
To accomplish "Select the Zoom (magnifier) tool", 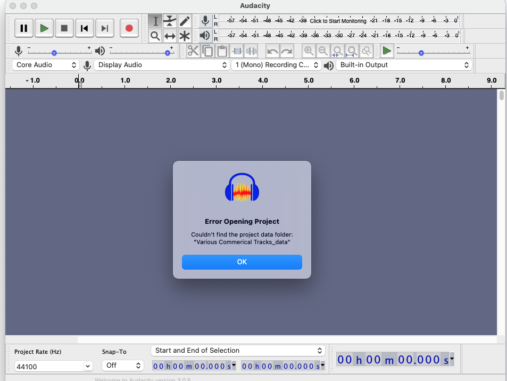I will (155, 36).
